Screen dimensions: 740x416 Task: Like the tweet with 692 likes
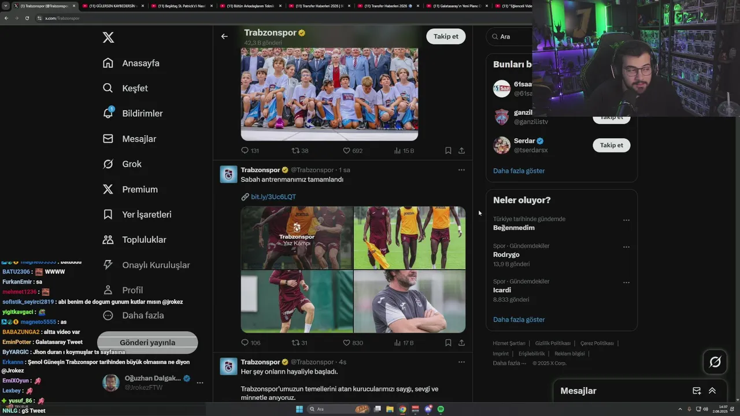point(353,151)
